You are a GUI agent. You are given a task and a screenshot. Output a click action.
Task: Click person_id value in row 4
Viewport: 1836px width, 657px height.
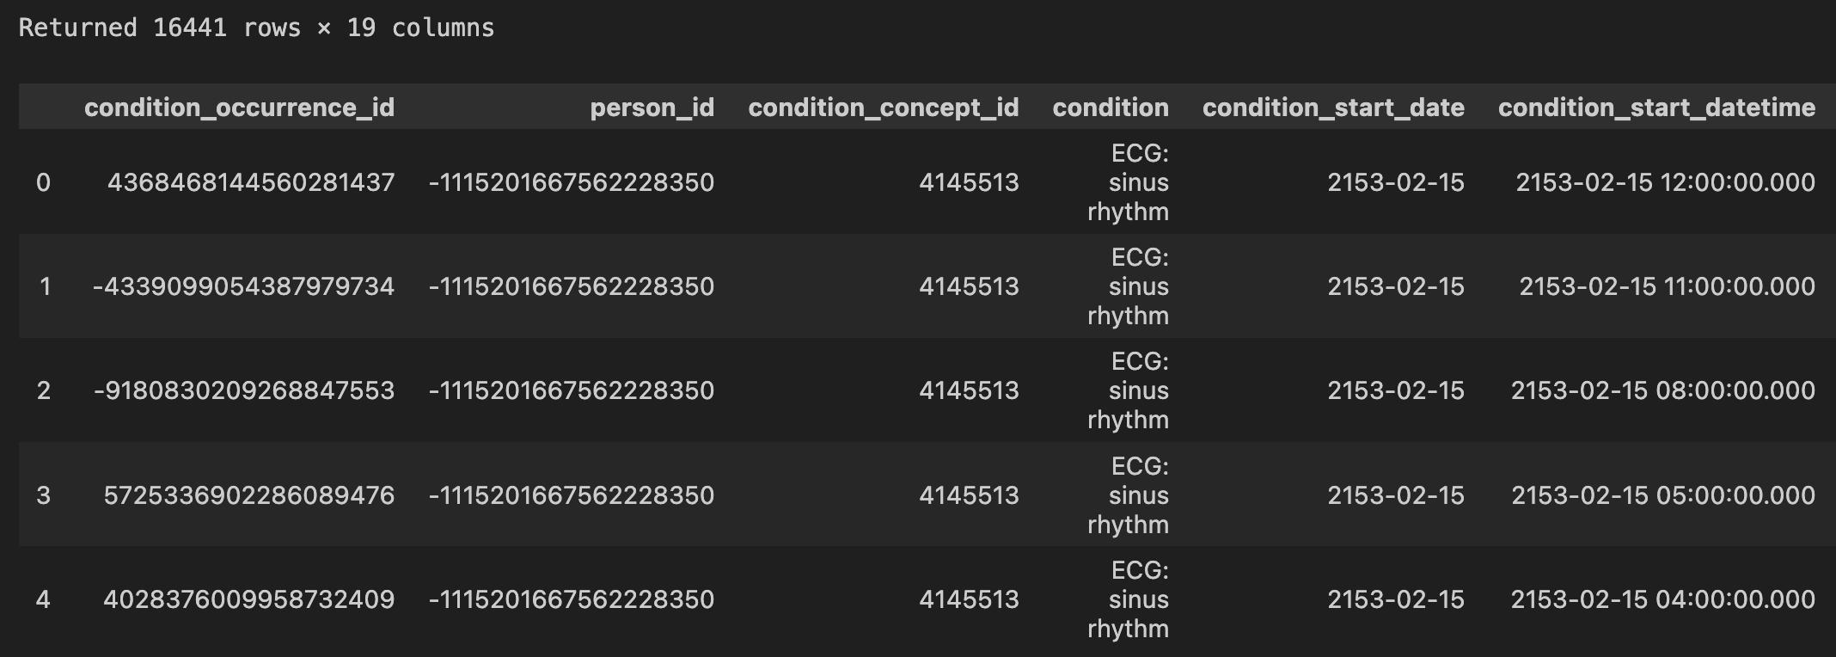[x=572, y=599]
